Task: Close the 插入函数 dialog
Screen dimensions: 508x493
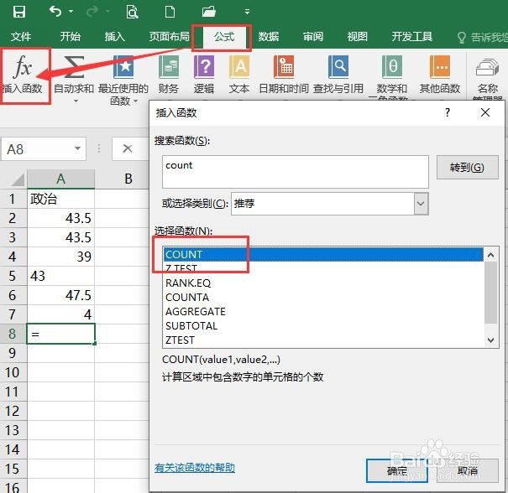Action: [x=485, y=112]
